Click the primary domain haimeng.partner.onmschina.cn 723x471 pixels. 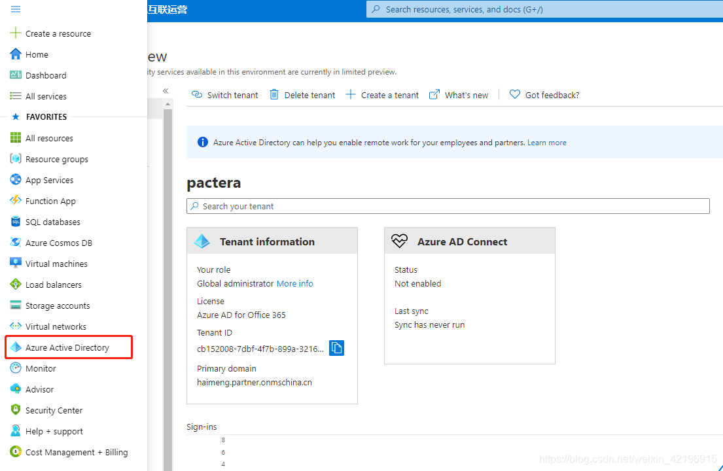click(254, 382)
